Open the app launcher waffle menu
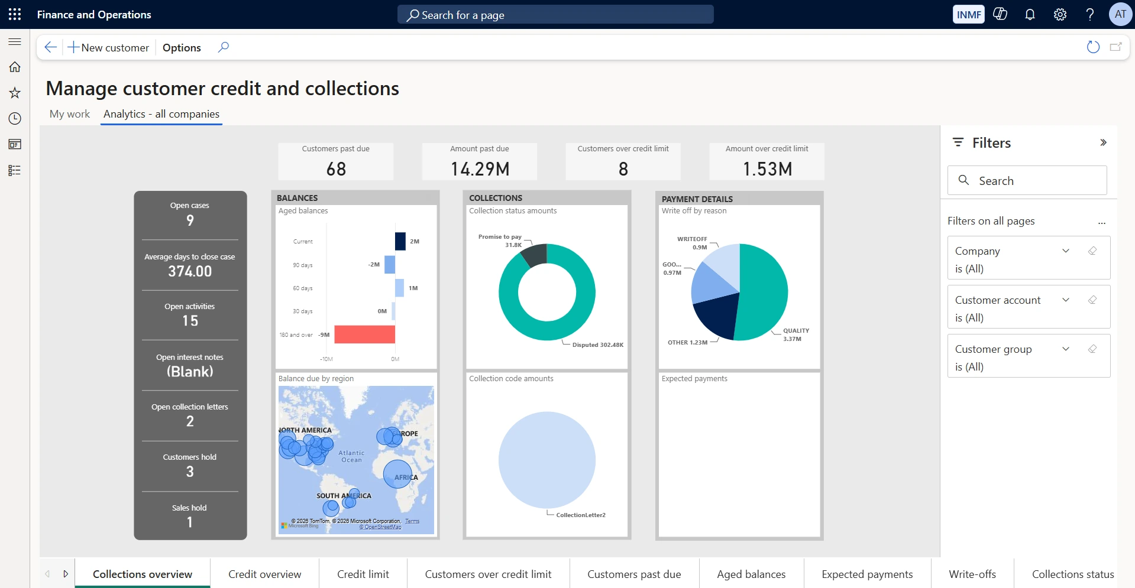This screenshot has height=588, width=1135. click(15, 15)
